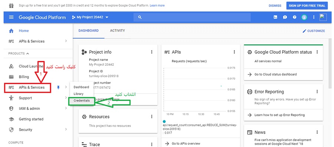The image size is (334, 147).
Task: Unpin APIs & Services with the pin icon
Action: tap(58, 87)
